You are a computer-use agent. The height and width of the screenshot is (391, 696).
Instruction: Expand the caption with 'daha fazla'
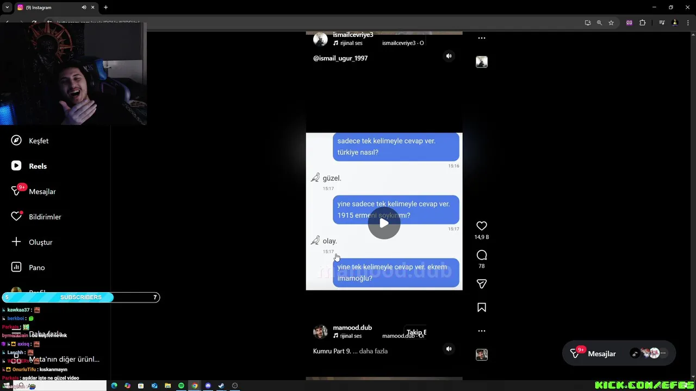pos(374,351)
